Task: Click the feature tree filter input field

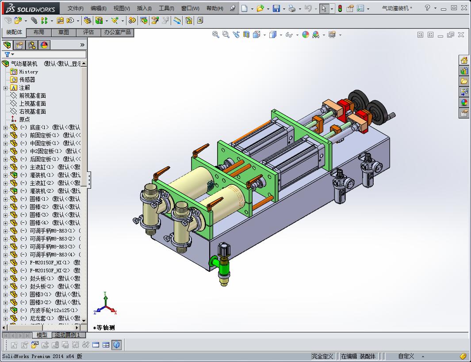Action: tap(49, 54)
